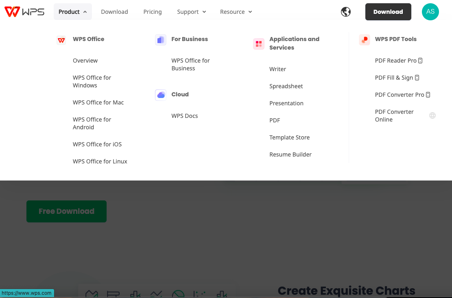Click the black Download button
Screen dimensions: 452x298
coord(388,12)
